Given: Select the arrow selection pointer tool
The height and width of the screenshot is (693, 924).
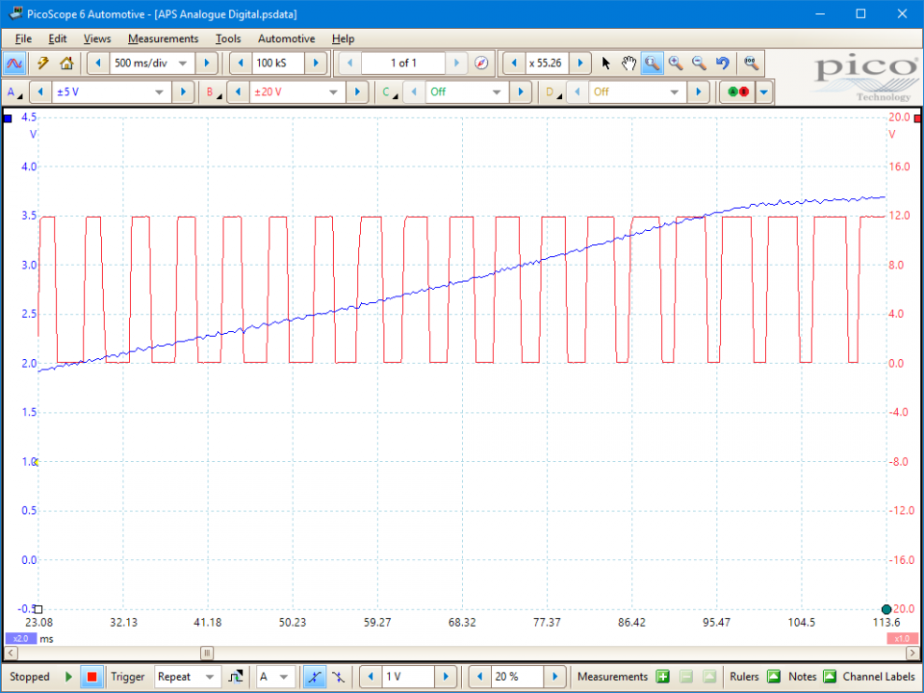Looking at the screenshot, I should pos(605,64).
